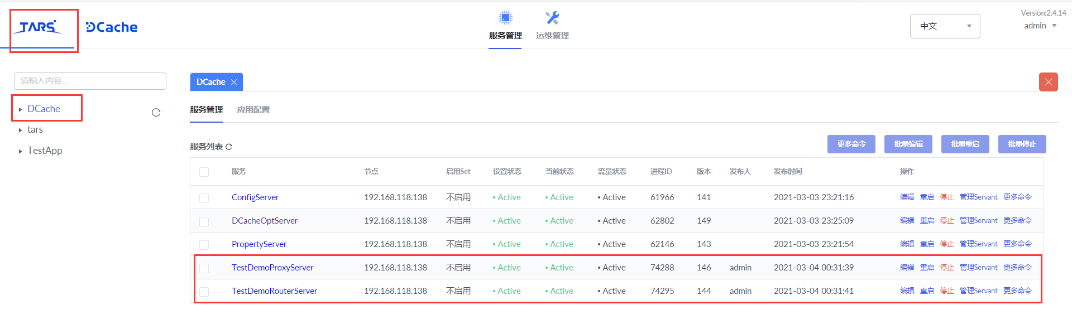Viewport: 1072px width, 324px height.
Task: Select DCache in the tree
Action: pos(44,109)
